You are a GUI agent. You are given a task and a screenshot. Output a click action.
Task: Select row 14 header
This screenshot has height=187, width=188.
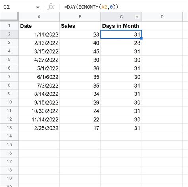tap(9, 136)
